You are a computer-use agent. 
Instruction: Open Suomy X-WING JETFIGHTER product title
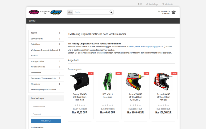click(135, 97)
